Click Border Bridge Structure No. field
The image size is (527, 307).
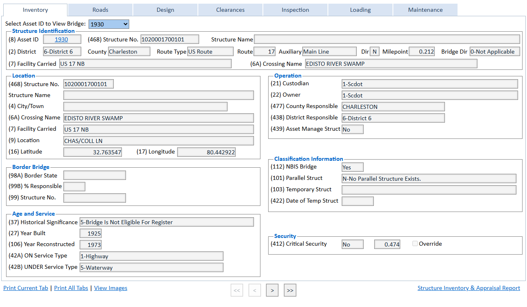pyautogui.click(x=95, y=198)
